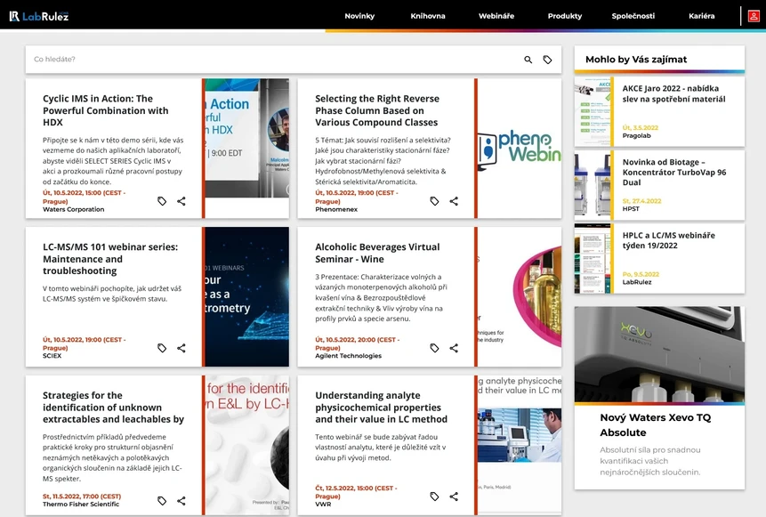Open the tag filter icon in search bar
766x517 pixels.
(x=548, y=60)
